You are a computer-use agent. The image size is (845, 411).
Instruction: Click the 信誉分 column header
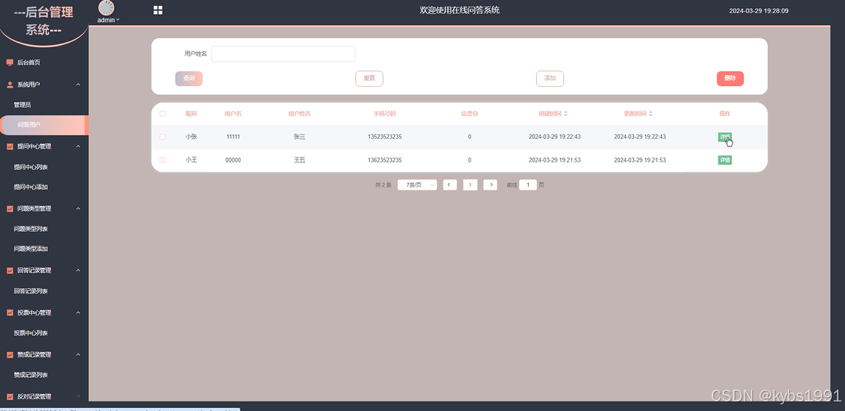(x=469, y=114)
